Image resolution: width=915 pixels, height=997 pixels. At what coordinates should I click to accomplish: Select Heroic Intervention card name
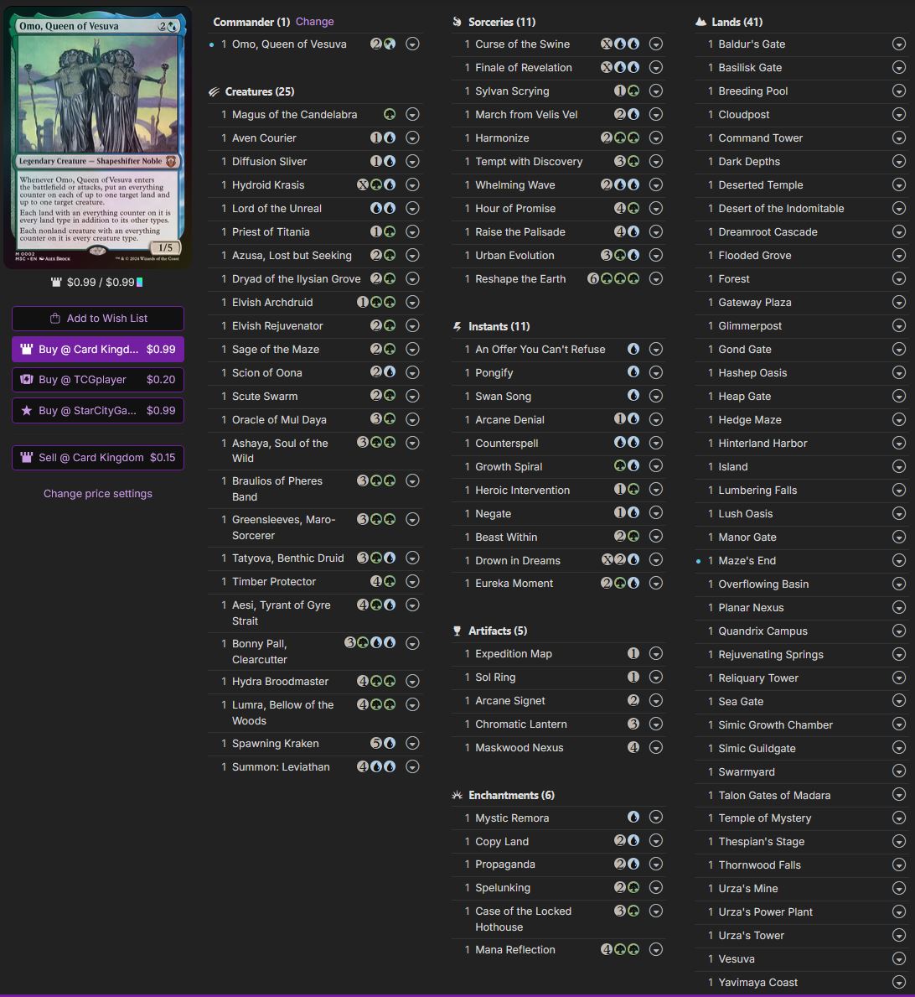522,490
